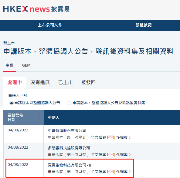This screenshot has height=178, width=180.
Task: Click date 04/08/2022 in 中聯航運 row
Action: click(x=18, y=130)
